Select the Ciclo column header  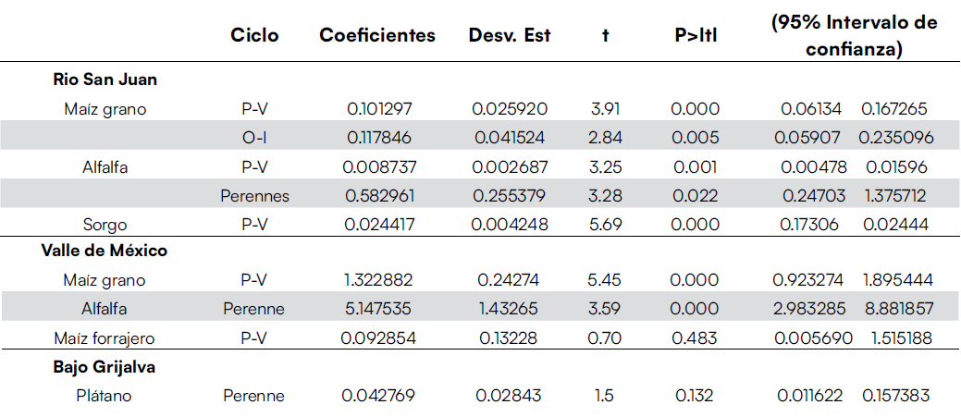coord(254,35)
